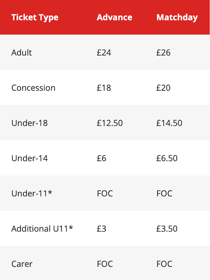Click the Advance column header
The image size is (210, 280).
pos(114,17)
